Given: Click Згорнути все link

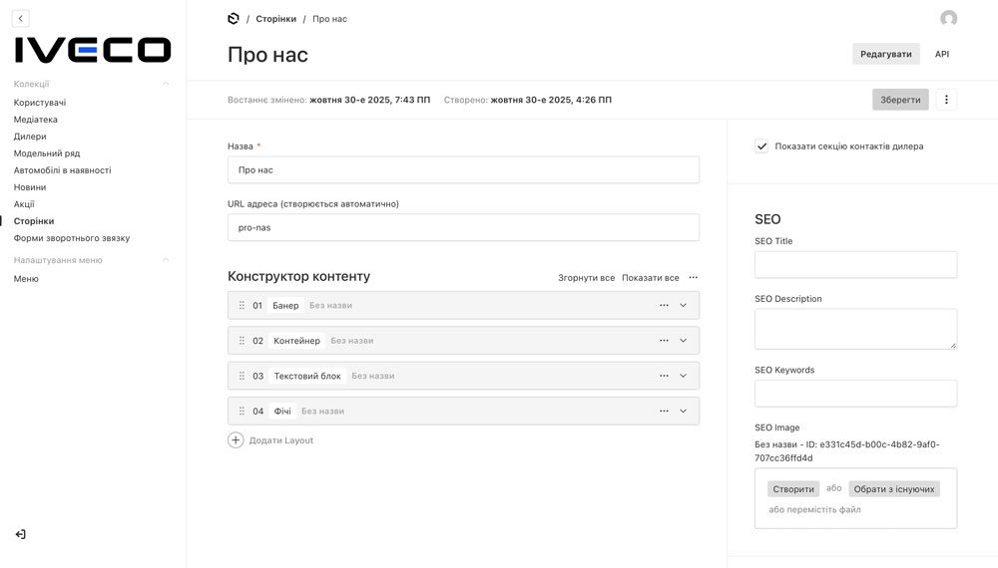Looking at the screenshot, I should tap(586, 278).
